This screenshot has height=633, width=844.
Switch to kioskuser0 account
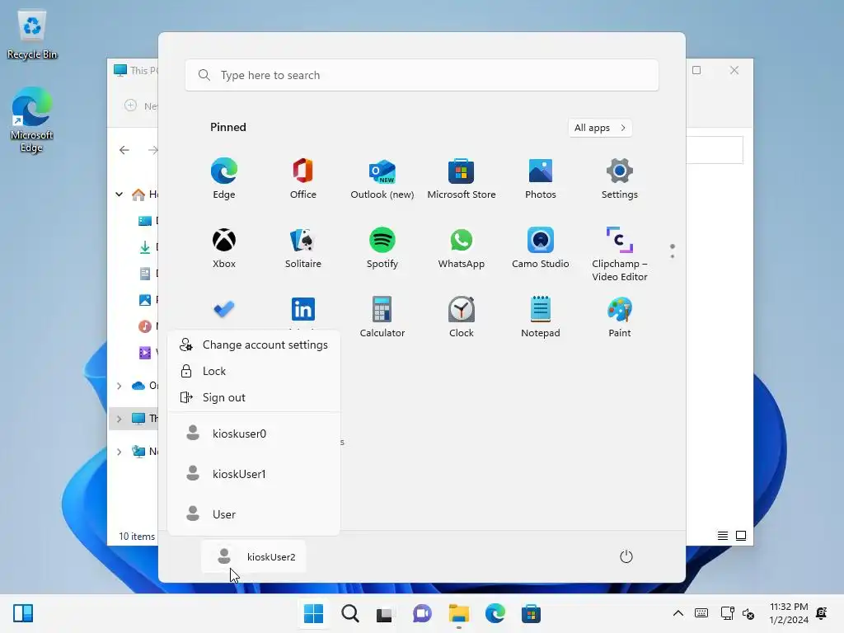coord(254,434)
